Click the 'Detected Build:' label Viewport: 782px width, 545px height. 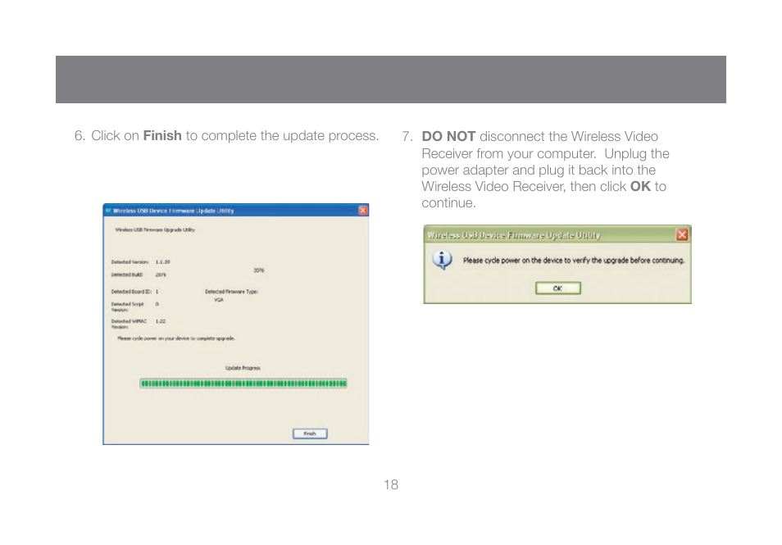point(127,275)
